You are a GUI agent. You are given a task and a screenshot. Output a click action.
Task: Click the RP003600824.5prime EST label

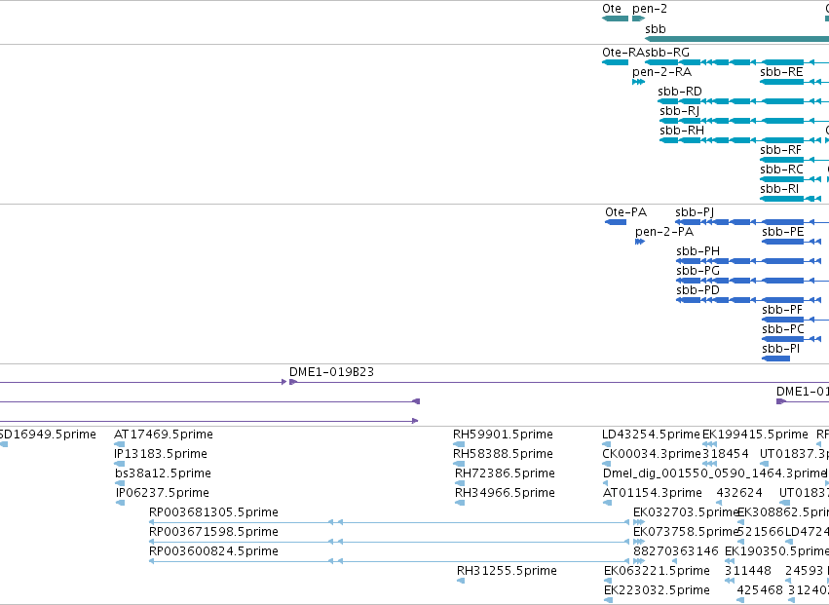213,551
